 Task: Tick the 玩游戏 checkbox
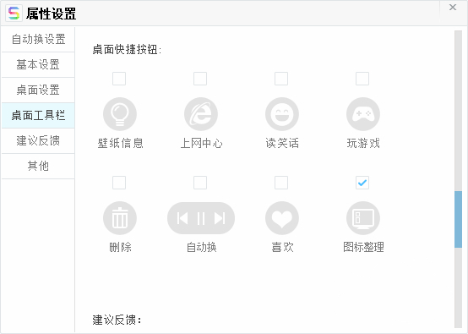pos(362,79)
